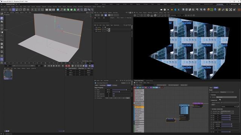The width and height of the screenshot is (241, 135).
Task: Select the Rotate tool in top toolbar
Action: (20, 10)
